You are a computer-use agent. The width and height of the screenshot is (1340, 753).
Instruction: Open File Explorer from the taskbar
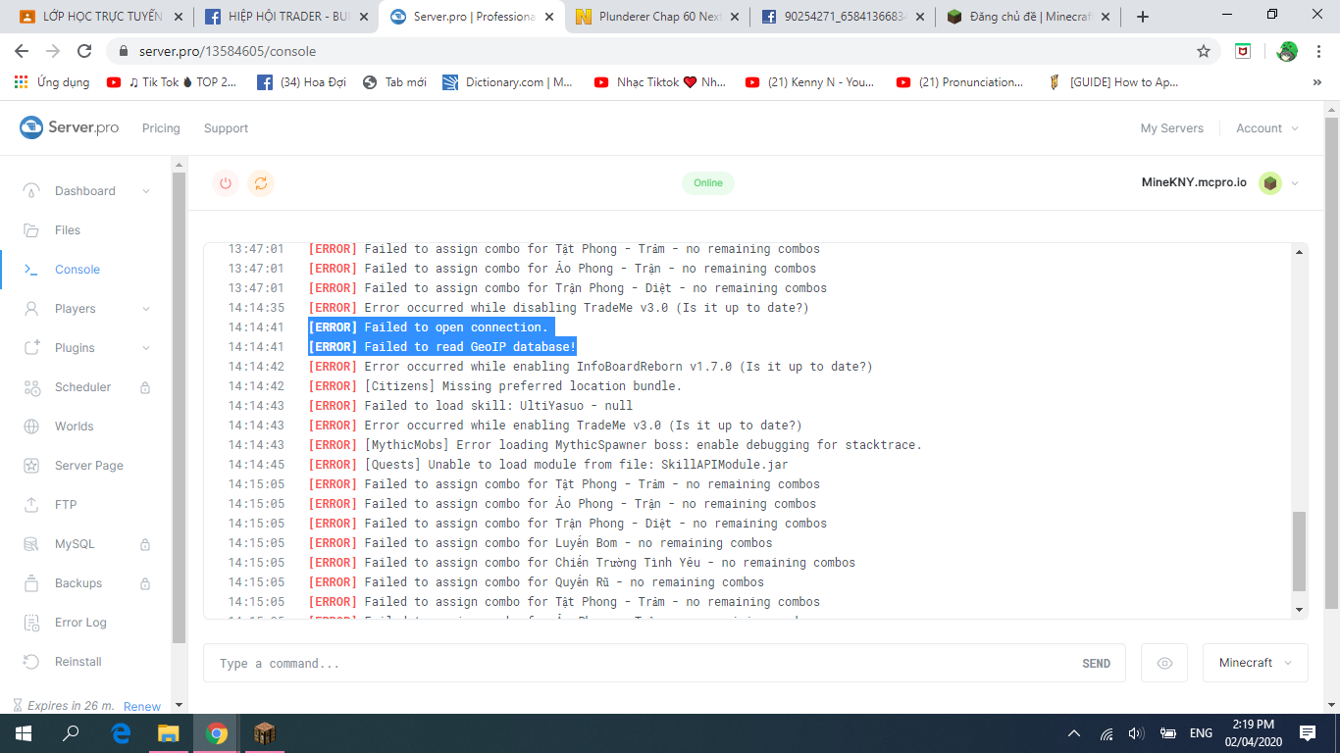[169, 733]
